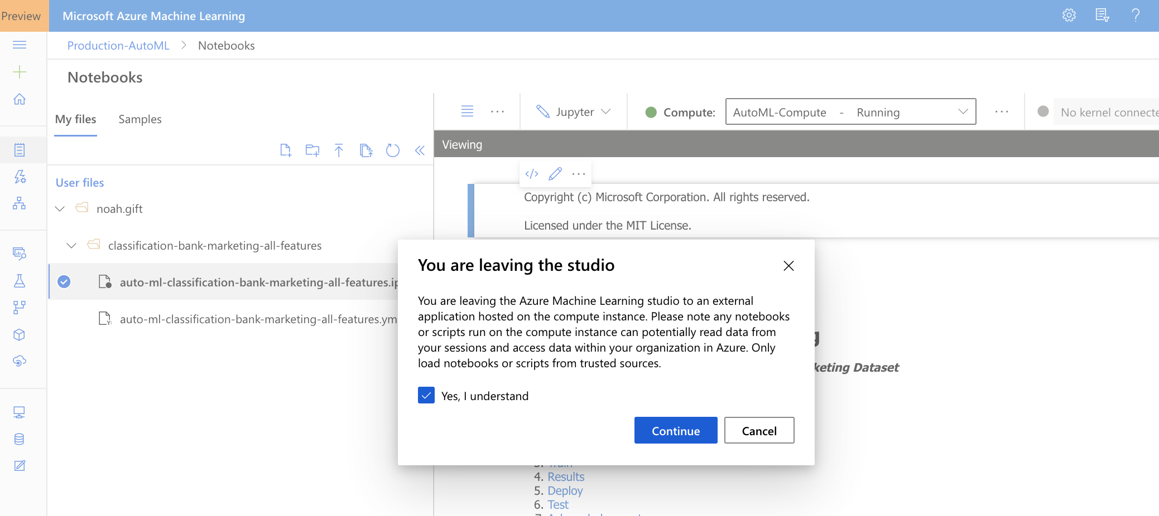The width and height of the screenshot is (1159, 516).
Task: Refresh the file list
Action: coord(393,150)
